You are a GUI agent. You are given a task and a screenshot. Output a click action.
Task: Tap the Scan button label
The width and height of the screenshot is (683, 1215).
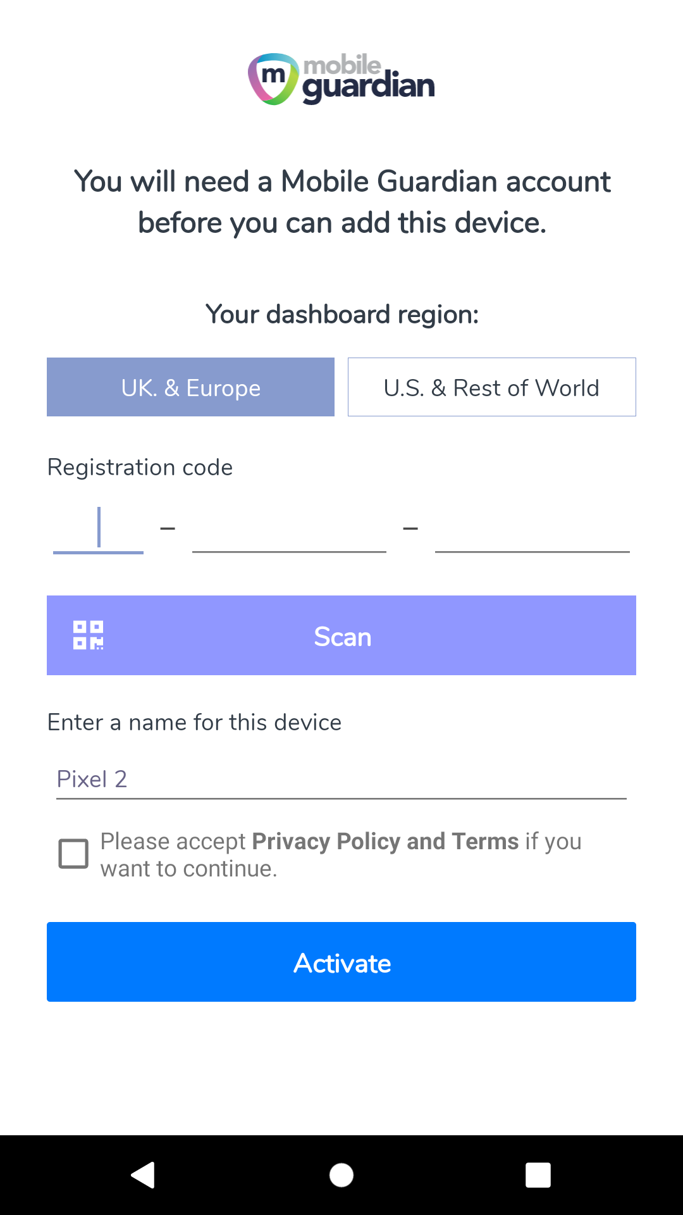pyautogui.click(x=342, y=637)
